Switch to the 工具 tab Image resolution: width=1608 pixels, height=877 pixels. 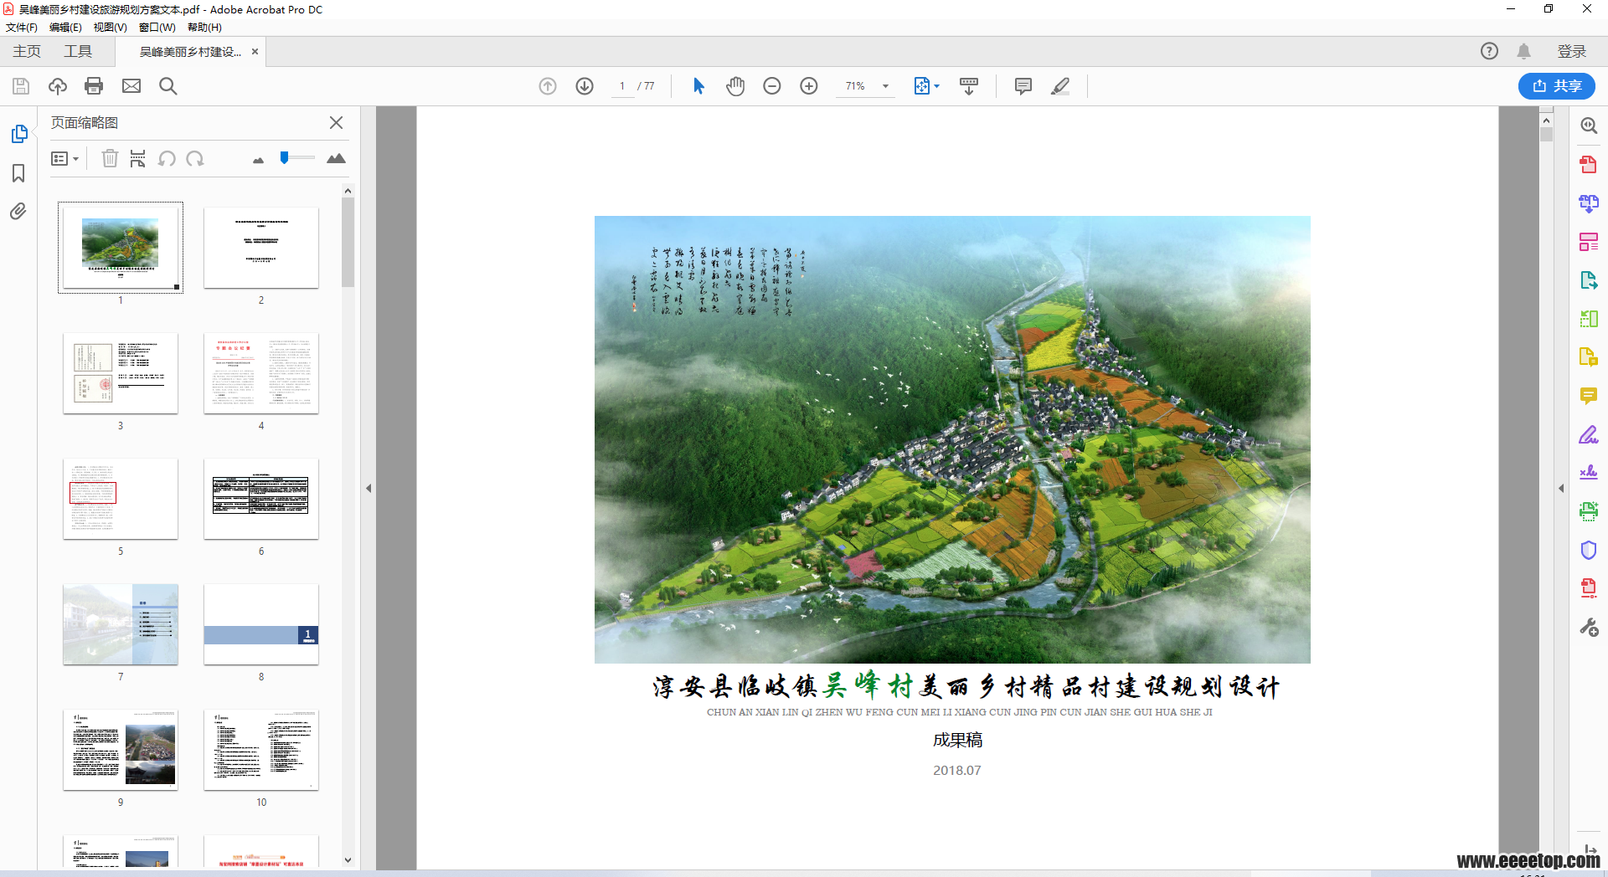pos(78,52)
